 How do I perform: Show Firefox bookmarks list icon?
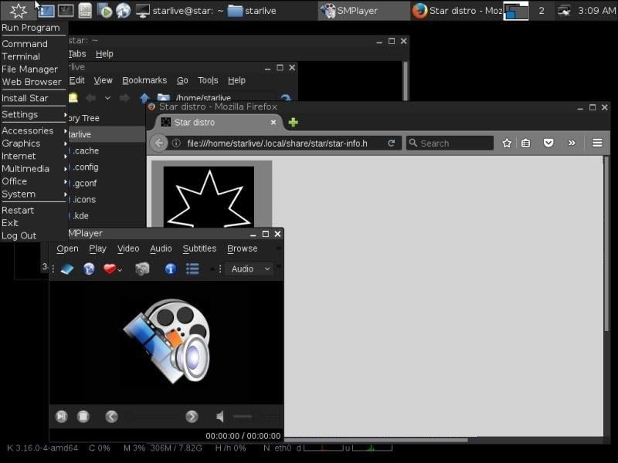[x=525, y=143]
